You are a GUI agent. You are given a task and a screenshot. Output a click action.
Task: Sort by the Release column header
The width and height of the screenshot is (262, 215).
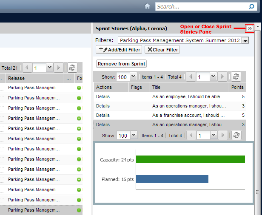click(x=35, y=78)
